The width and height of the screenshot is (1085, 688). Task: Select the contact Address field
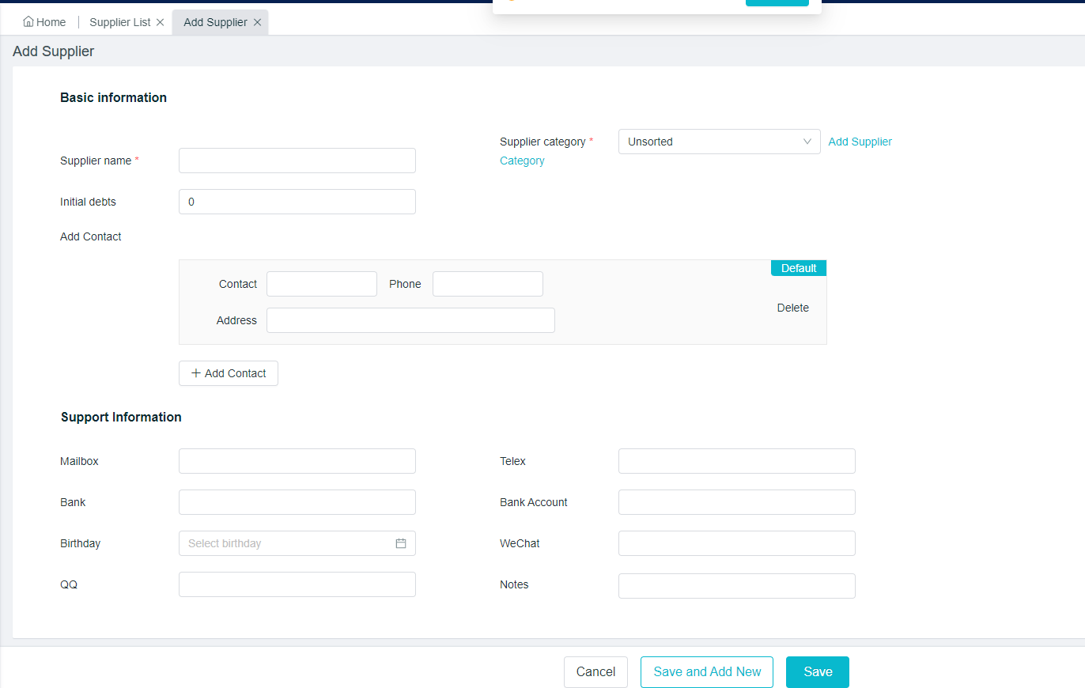coord(410,320)
